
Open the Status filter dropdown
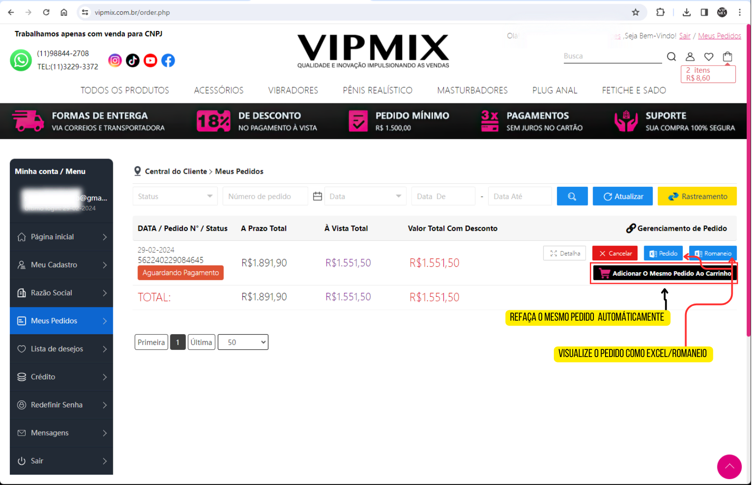pyautogui.click(x=175, y=196)
